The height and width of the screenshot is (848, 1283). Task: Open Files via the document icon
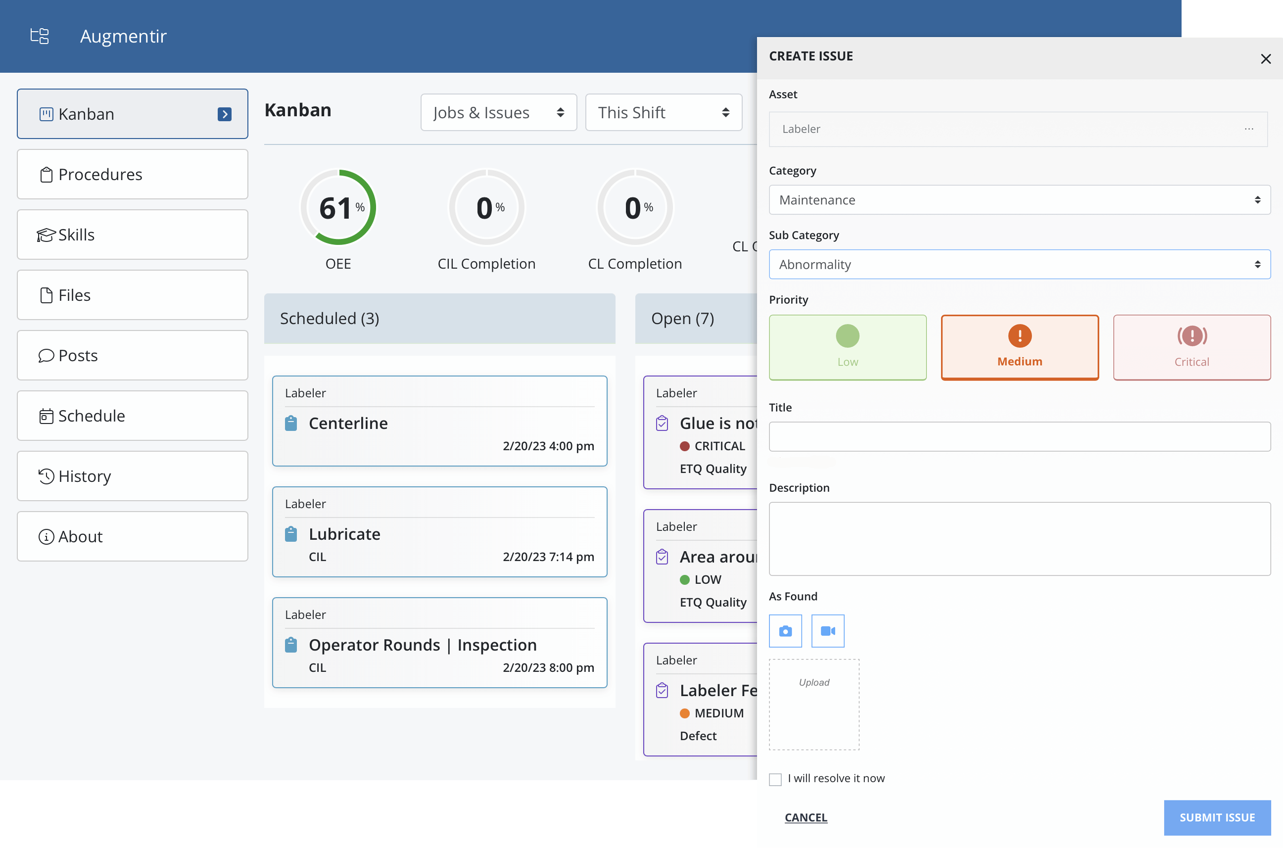[46, 294]
